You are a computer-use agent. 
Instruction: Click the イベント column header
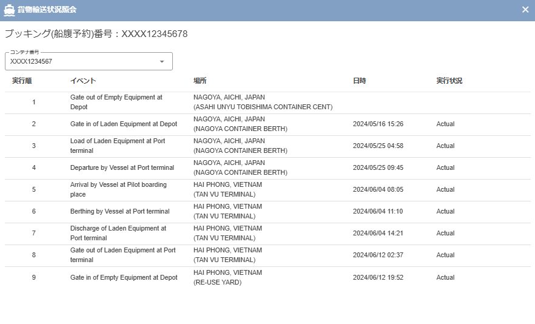83,81
